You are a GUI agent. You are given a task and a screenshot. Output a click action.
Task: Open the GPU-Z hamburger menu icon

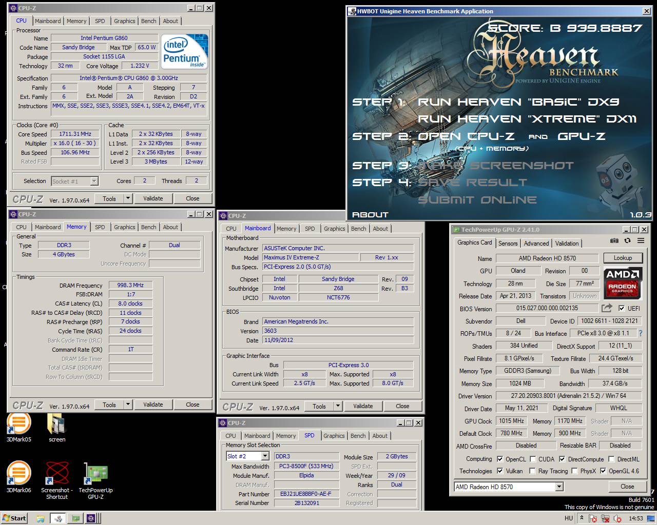coord(641,240)
